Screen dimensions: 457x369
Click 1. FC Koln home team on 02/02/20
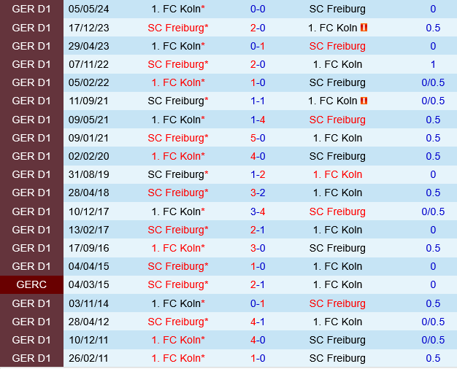point(177,156)
